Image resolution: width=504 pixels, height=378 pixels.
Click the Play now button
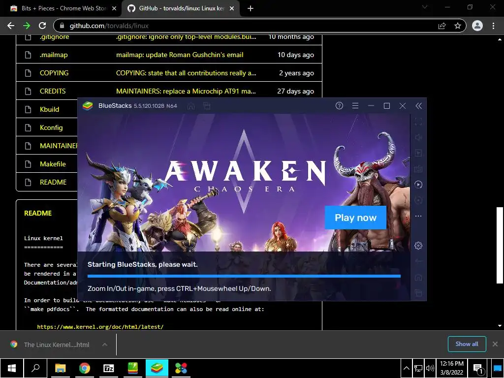tap(355, 218)
